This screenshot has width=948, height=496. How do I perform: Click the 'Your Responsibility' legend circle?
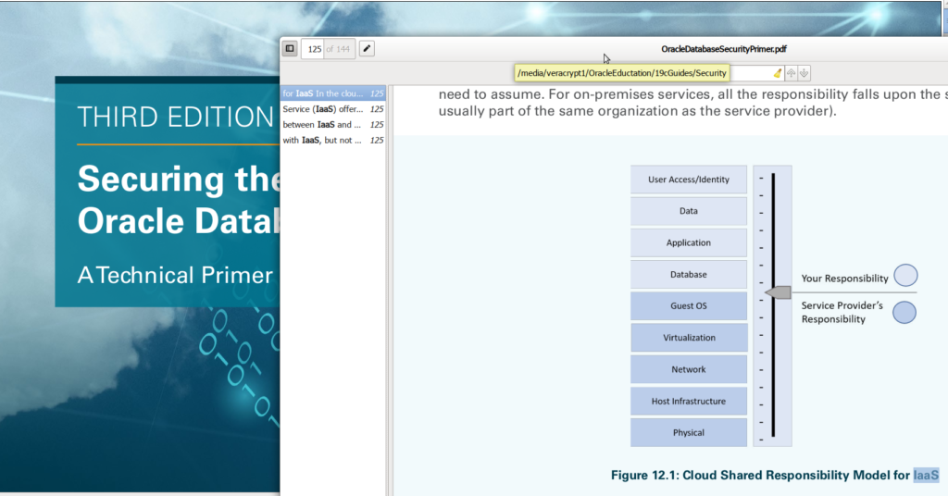(905, 276)
